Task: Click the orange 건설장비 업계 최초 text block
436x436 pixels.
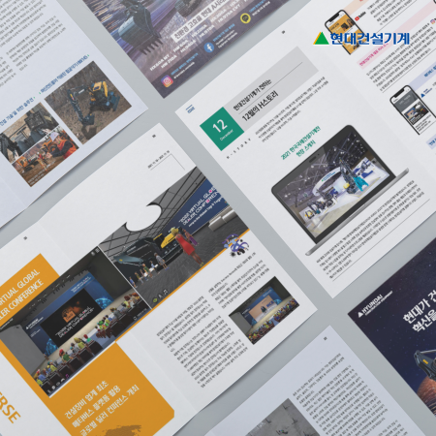Action: [101, 408]
